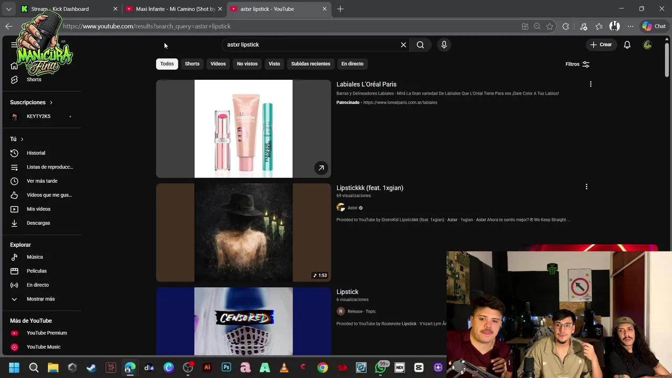Open the L'Oréal ad external link arrow
The width and height of the screenshot is (672, 378).
pos(321,168)
